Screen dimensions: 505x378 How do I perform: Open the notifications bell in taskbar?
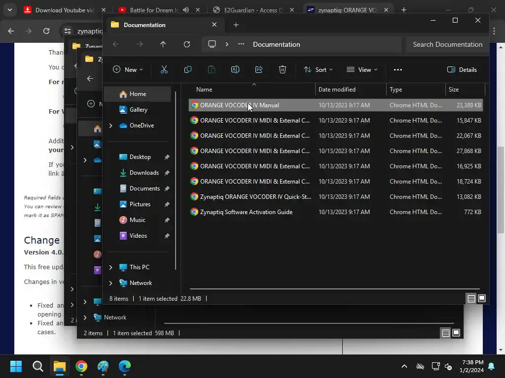click(492, 366)
